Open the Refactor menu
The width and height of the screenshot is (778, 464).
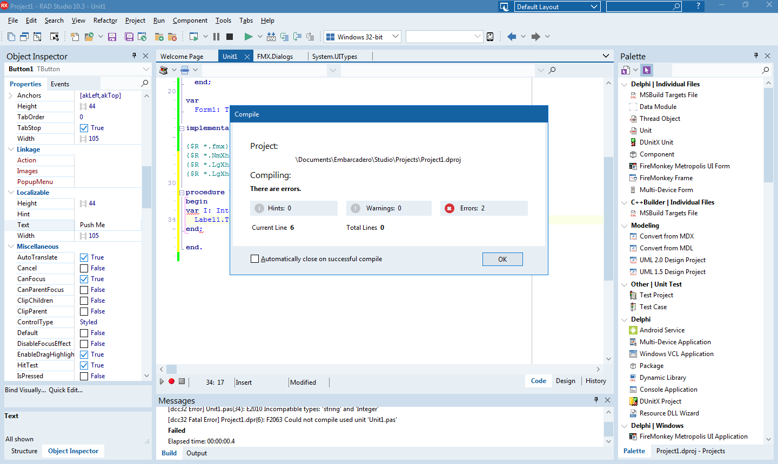pos(105,21)
